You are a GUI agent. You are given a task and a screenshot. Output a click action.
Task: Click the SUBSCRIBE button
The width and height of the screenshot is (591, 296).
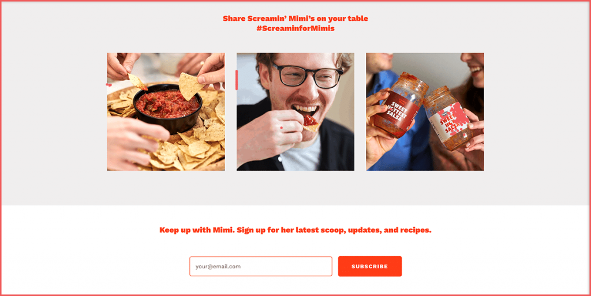[x=370, y=266]
